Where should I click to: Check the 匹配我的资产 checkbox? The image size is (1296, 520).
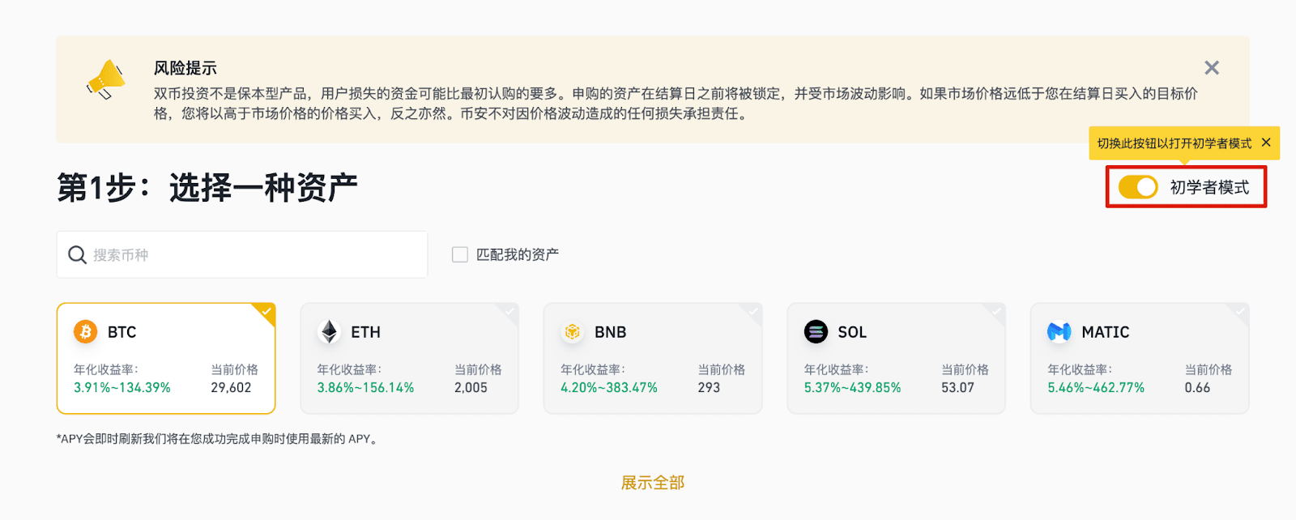[460, 255]
